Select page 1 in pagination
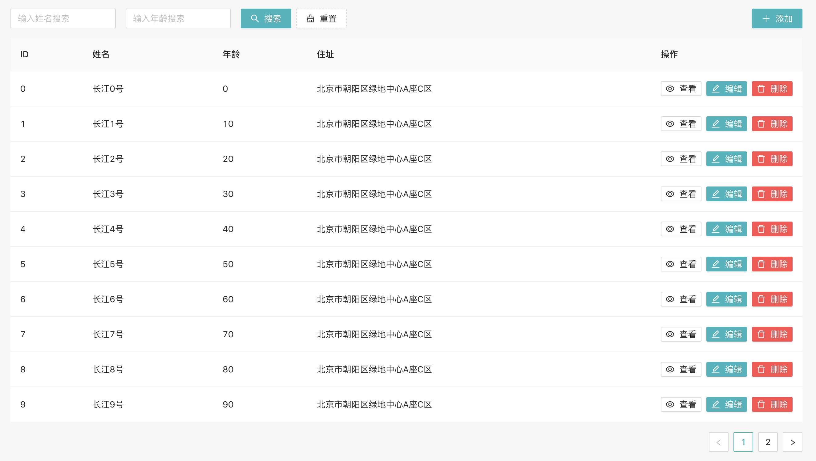Screen dimensions: 816x461 [x=743, y=442]
